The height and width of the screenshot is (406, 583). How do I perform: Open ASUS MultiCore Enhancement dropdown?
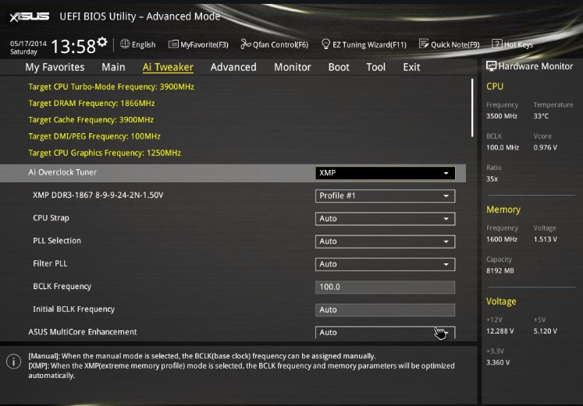pos(386,333)
